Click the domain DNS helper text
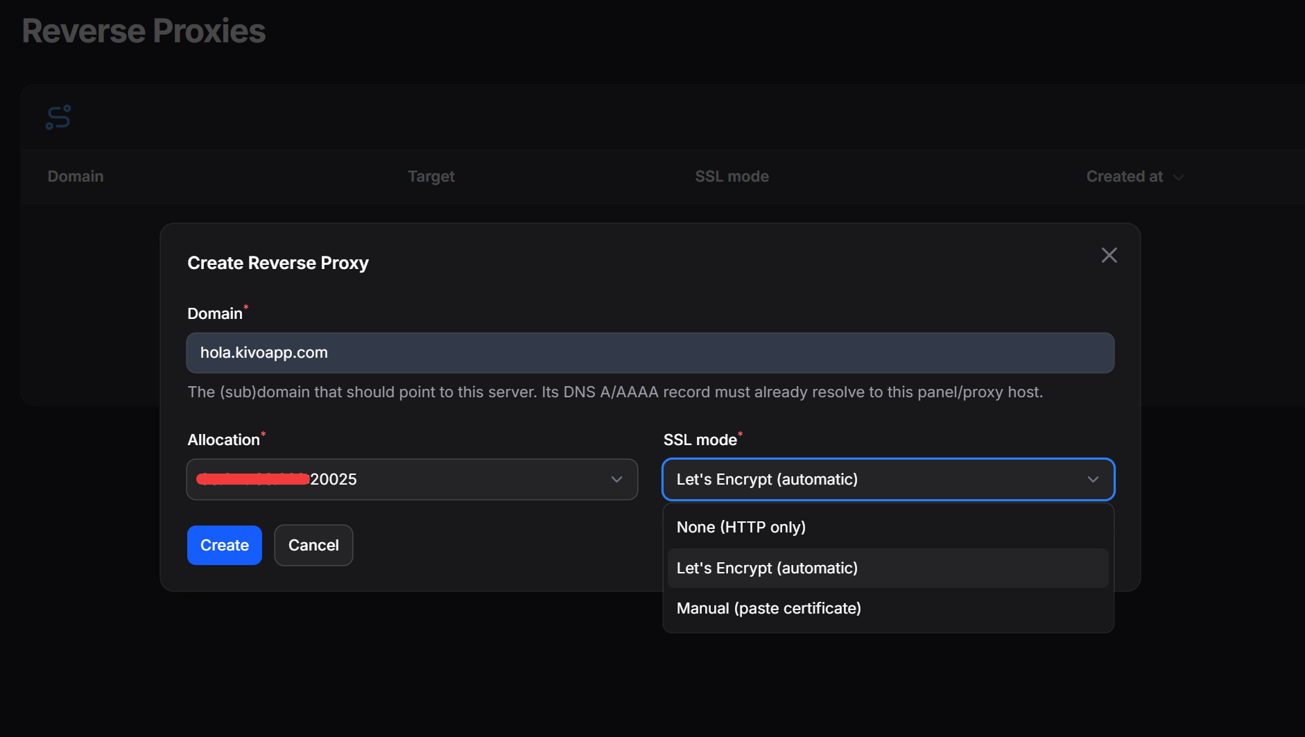1305x737 pixels. [615, 392]
